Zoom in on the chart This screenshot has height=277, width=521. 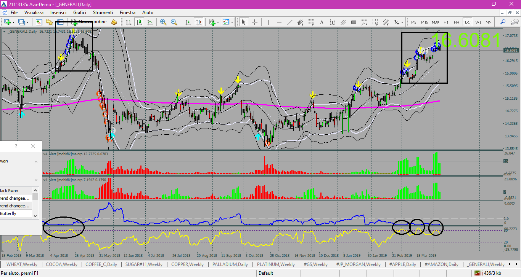point(163,22)
